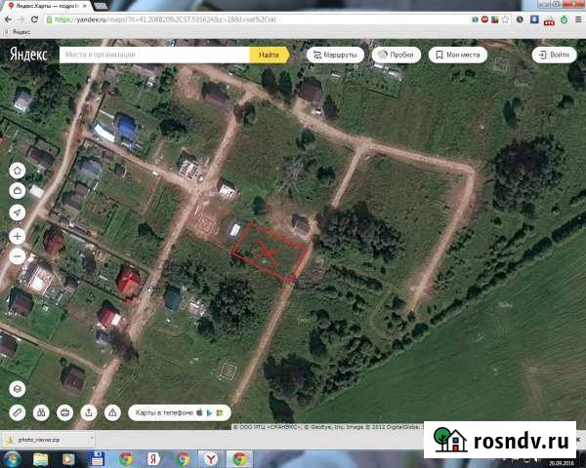Click the Google Play icon in Карты в телефоне

pos(210,412)
